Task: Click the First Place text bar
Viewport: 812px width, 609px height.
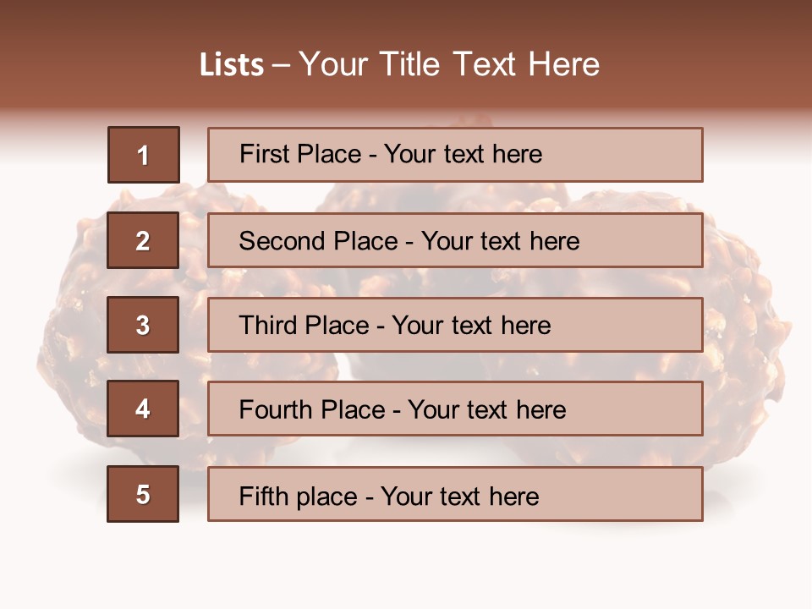Action: (x=455, y=155)
